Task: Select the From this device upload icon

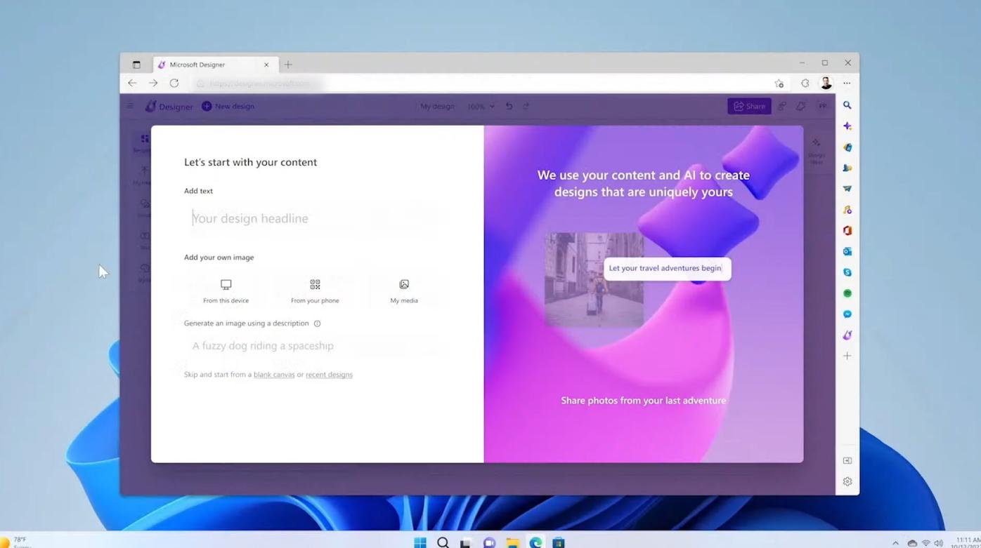Action: coord(226,284)
